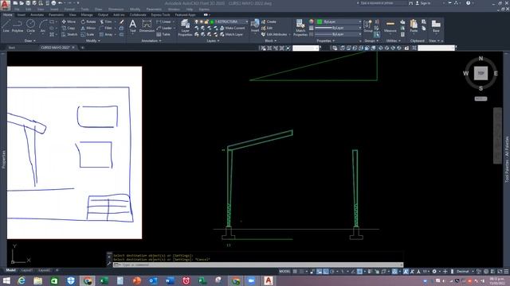Toggle snap mode in status bar
510x286 pixels.
pos(301,272)
